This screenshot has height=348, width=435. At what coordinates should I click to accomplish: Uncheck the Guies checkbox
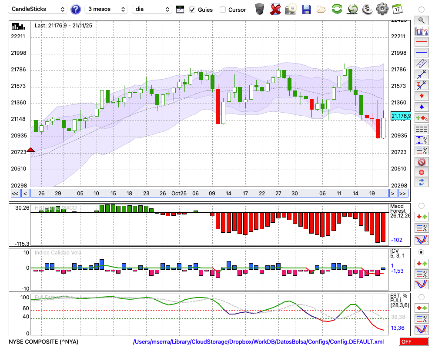point(192,10)
